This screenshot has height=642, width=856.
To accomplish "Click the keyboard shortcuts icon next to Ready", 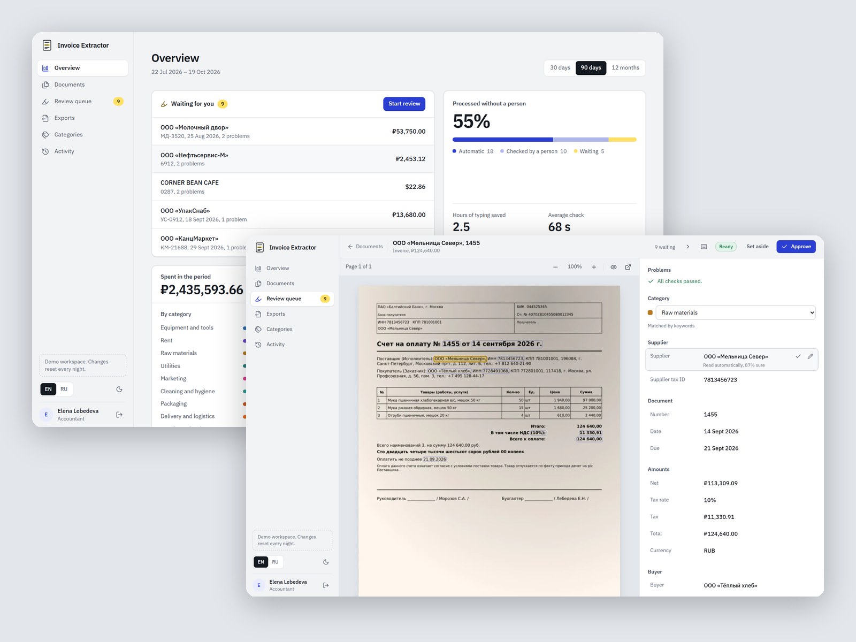I will (704, 247).
